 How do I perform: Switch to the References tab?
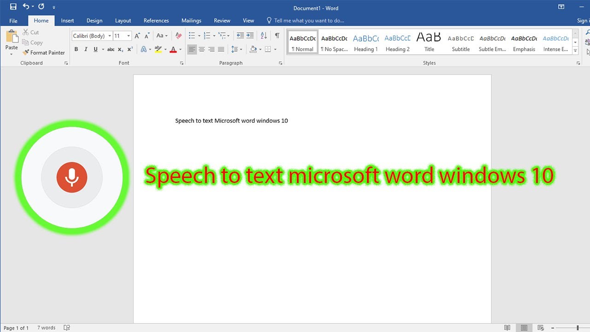[156, 21]
